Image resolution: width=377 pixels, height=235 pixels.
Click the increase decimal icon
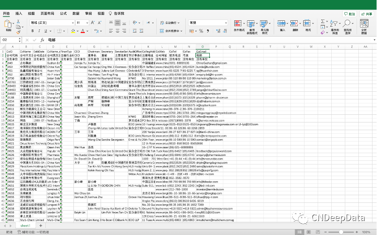[218, 31]
